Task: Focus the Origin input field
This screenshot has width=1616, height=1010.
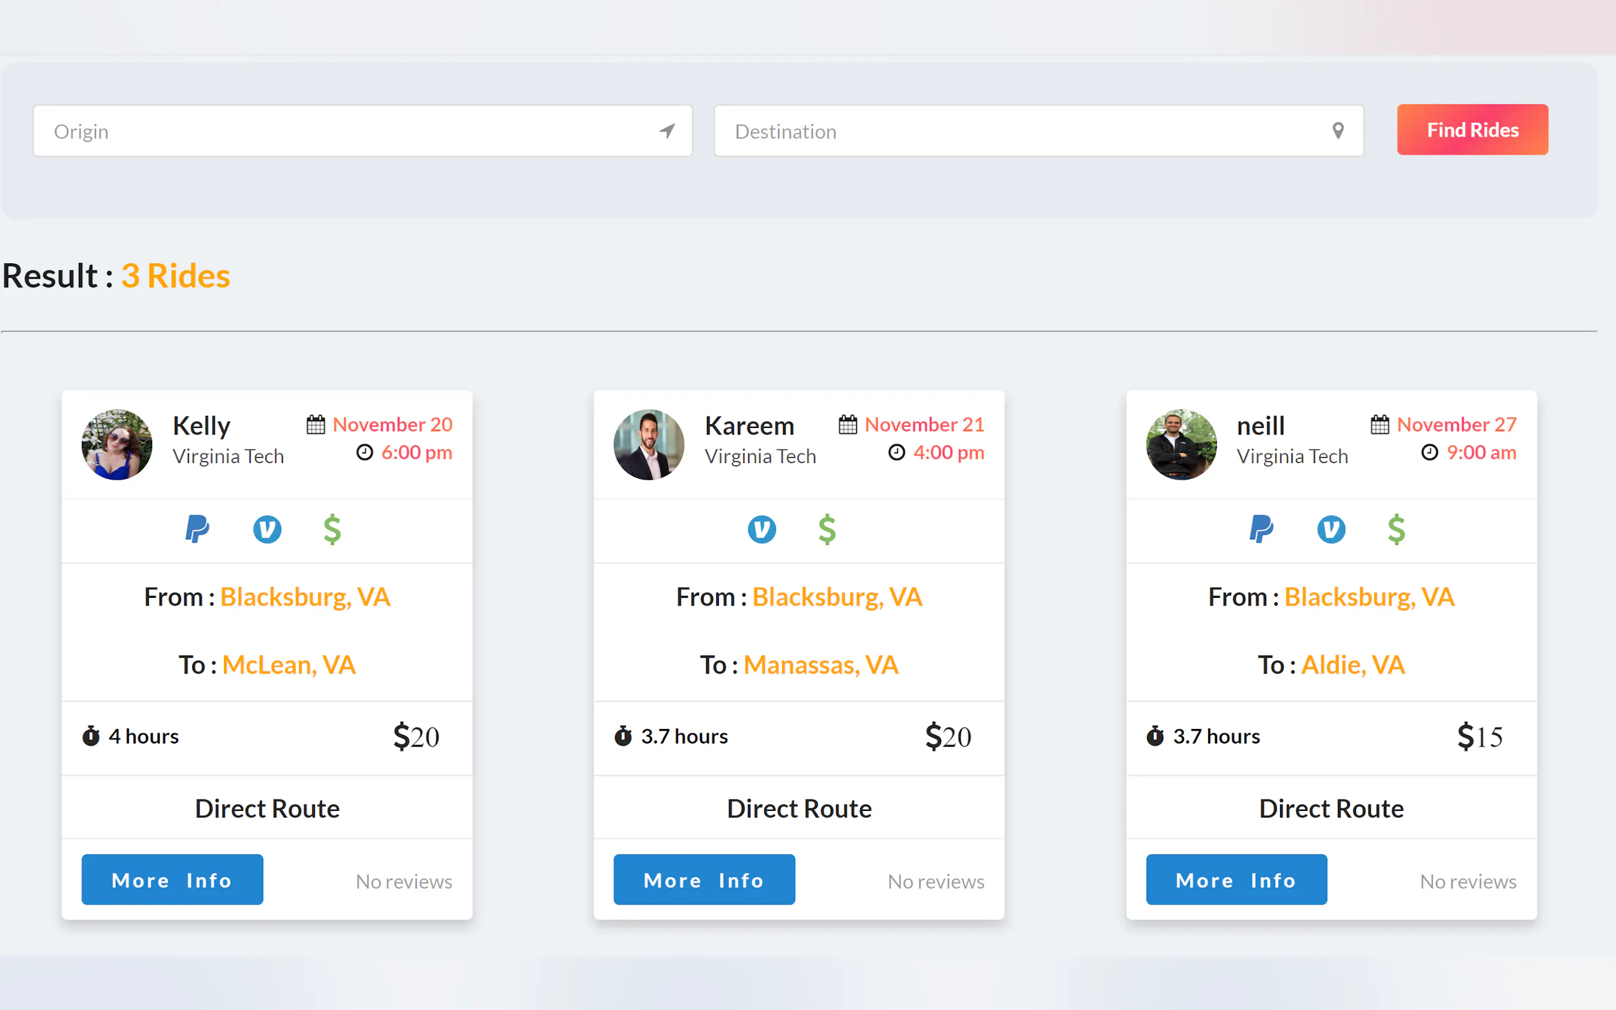Action: [347, 131]
